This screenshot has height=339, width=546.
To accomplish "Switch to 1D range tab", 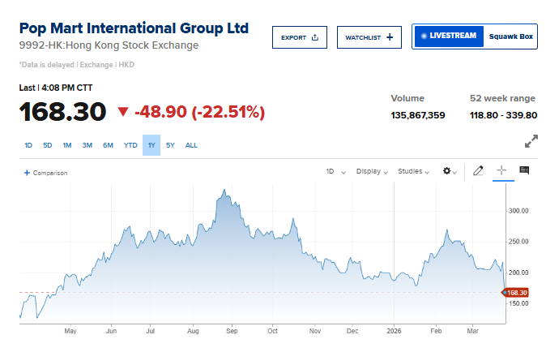I will [28, 145].
